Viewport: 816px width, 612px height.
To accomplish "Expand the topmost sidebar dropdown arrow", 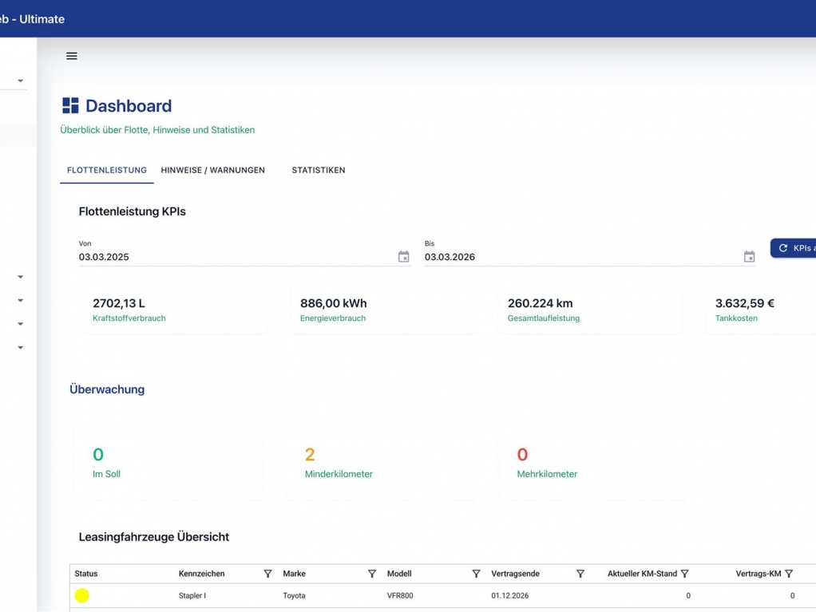I will click(x=21, y=81).
